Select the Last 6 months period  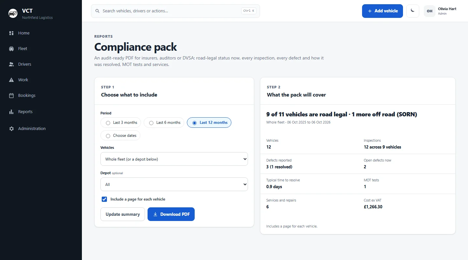click(164, 123)
